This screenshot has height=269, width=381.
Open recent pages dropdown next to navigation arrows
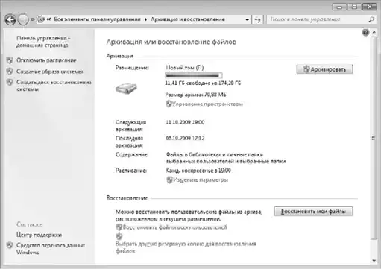click(32, 19)
